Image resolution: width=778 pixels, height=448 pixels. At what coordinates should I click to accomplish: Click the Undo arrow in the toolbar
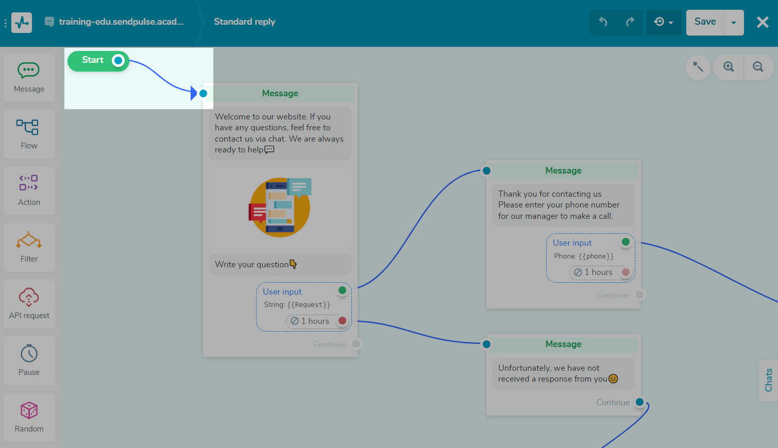[x=603, y=22]
